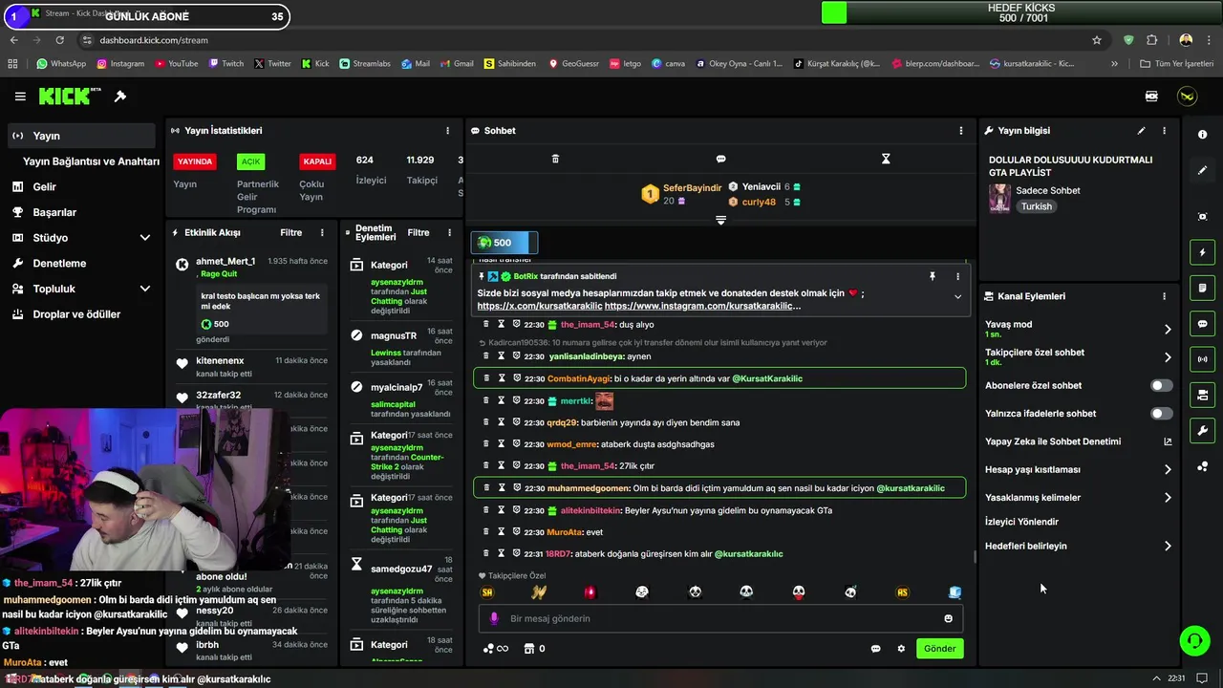
Task: Open Yayın bilgisi three-dot menu
Action: point(1164,131)
